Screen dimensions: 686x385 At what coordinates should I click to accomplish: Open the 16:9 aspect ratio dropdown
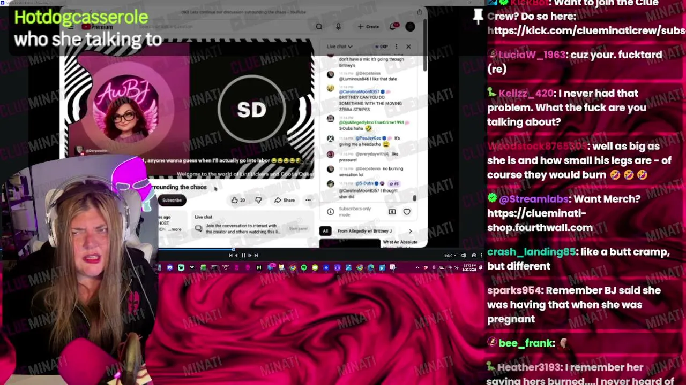point(450,256)
